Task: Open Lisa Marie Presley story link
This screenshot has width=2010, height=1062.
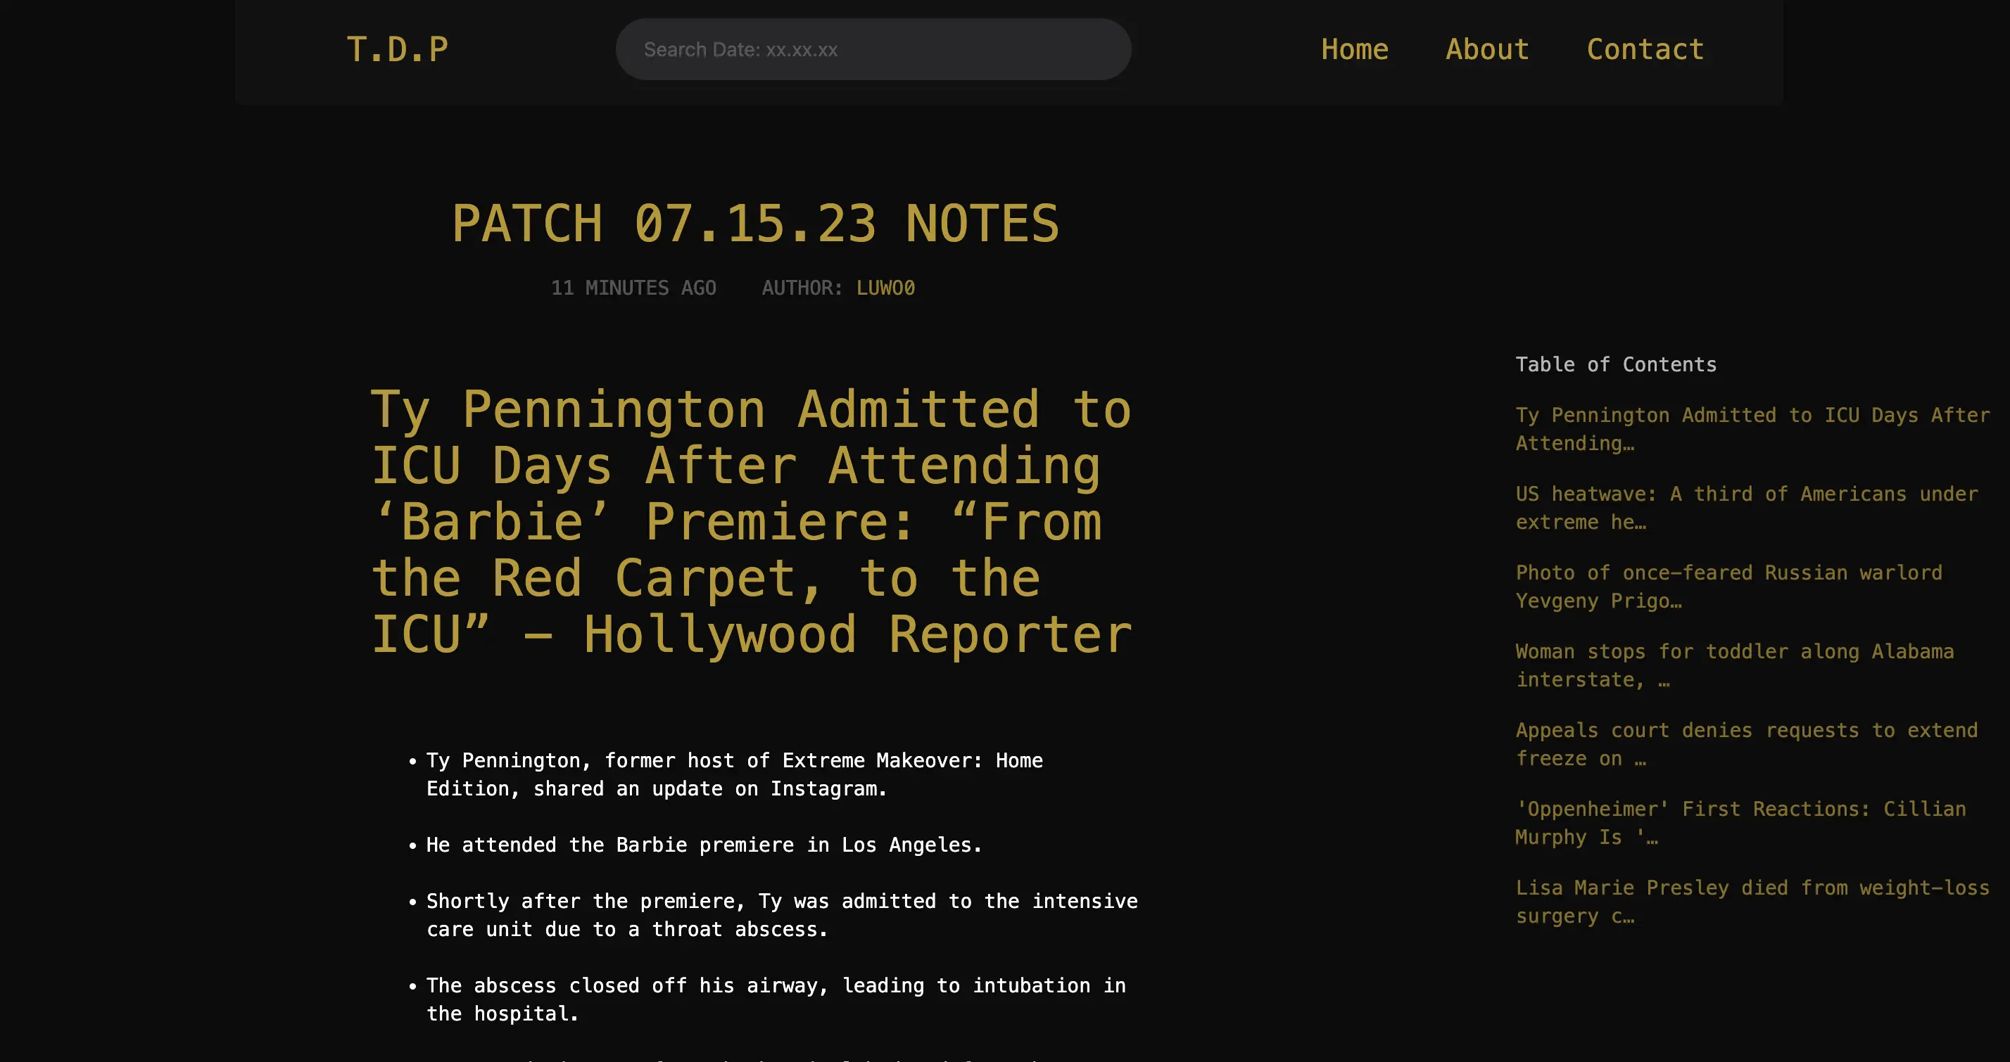Action: 1751,902
